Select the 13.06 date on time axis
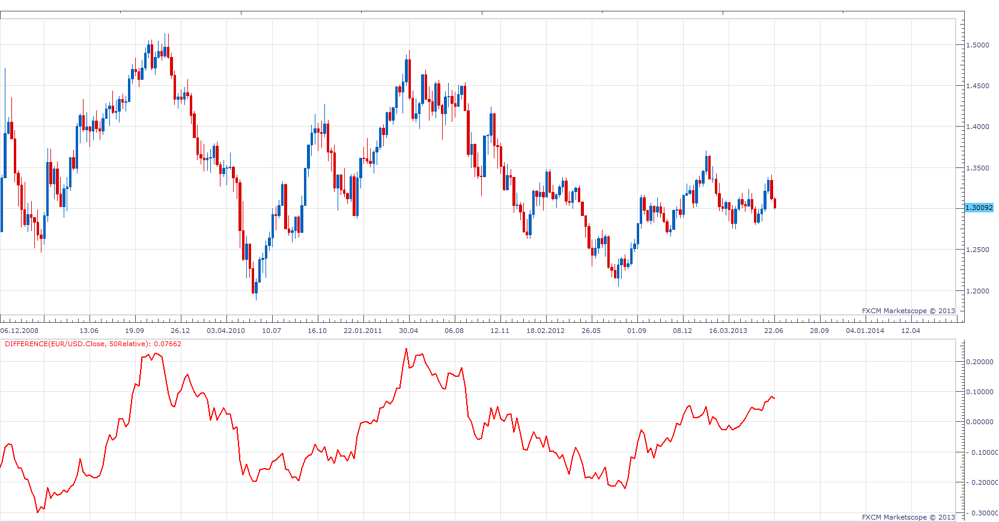 (x=89, y=331)
